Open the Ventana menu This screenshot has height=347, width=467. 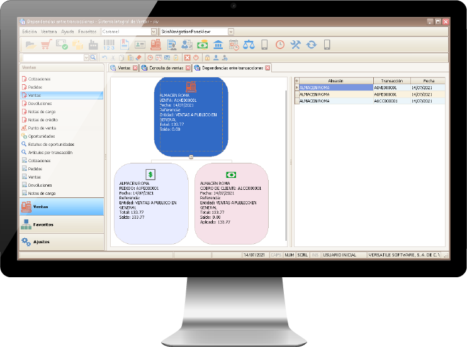point(49,31)
